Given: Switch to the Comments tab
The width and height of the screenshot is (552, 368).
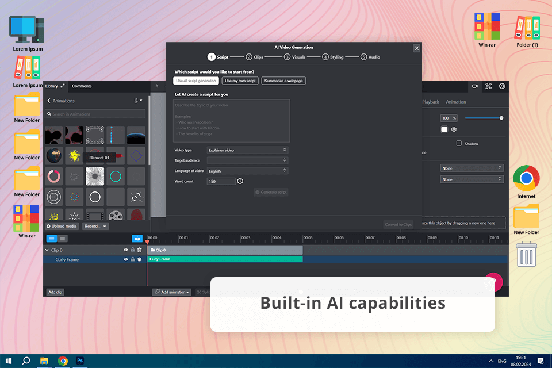Looking at the screenshot, I should (x=82, y=86).
